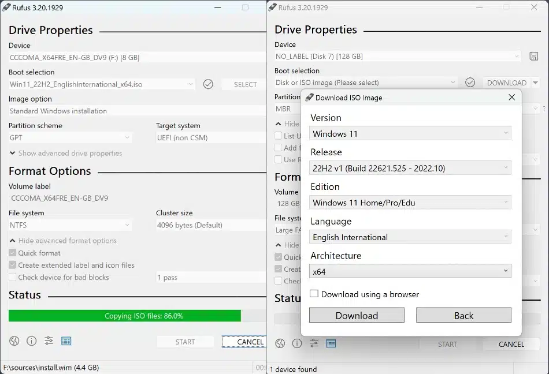The image size is (549, 374).
Task: Click START button in left Rufus window
Action: tap(185, 342)
